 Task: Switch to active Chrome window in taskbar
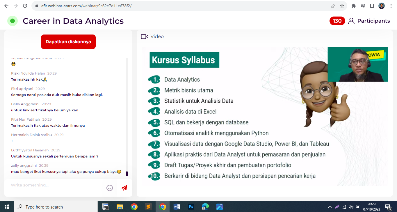[163, 207]
